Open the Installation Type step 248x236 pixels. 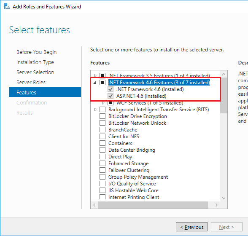click(x=35, y=62)
